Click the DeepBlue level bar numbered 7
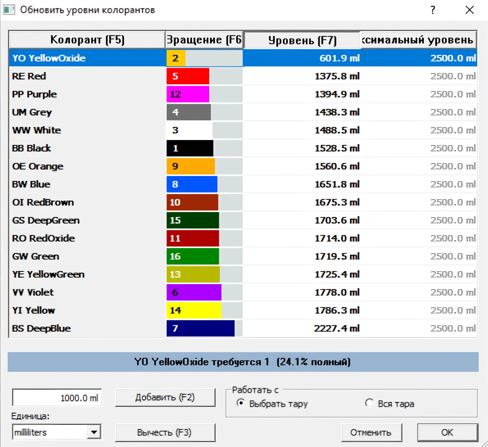Screen dimensions: 488x447 click(x=200, y=328)
